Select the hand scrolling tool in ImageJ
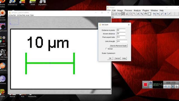The width and height of the screenshot is (179, 101). click(146, 14)
